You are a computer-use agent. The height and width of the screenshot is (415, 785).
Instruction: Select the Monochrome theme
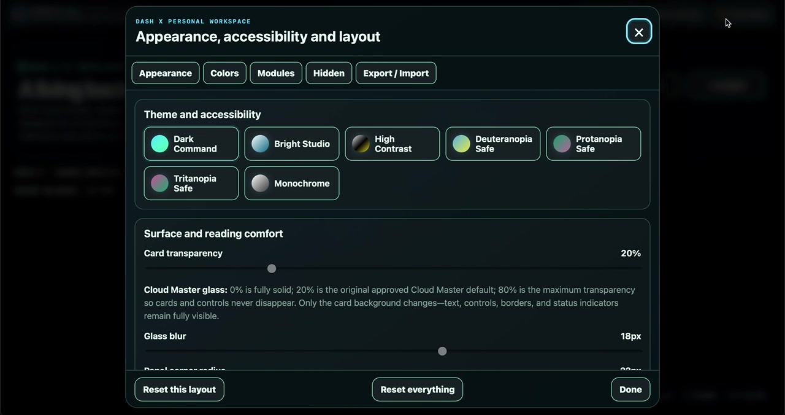292,183
